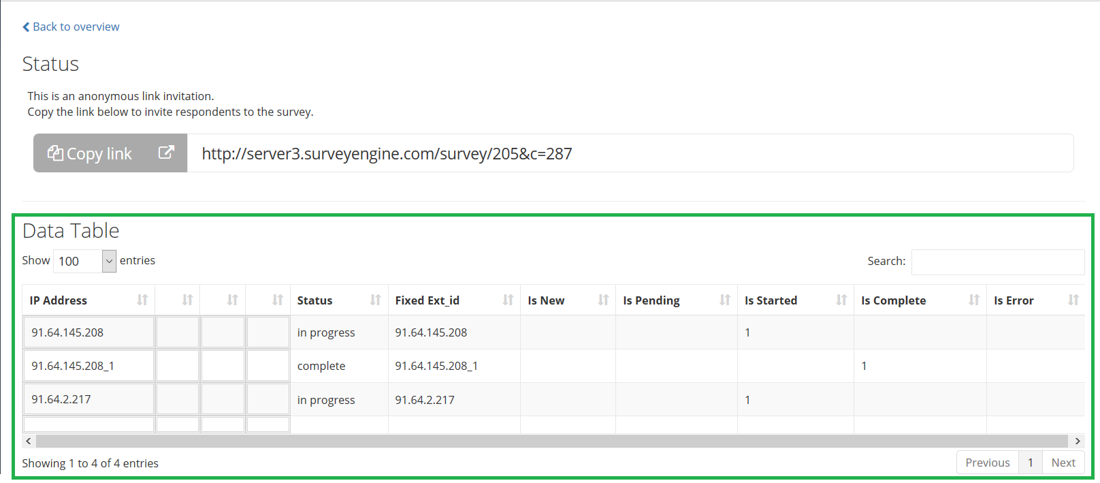This screenshot has width=1100, height=483.
Task: Focus the table Search field
Action: pyautogui.click(x=997, y=262)
